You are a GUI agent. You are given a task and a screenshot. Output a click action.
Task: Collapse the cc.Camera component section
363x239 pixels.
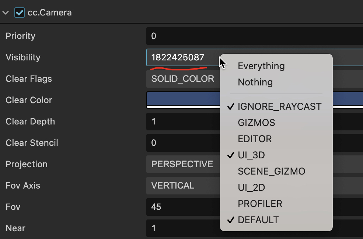coord(6,13)
